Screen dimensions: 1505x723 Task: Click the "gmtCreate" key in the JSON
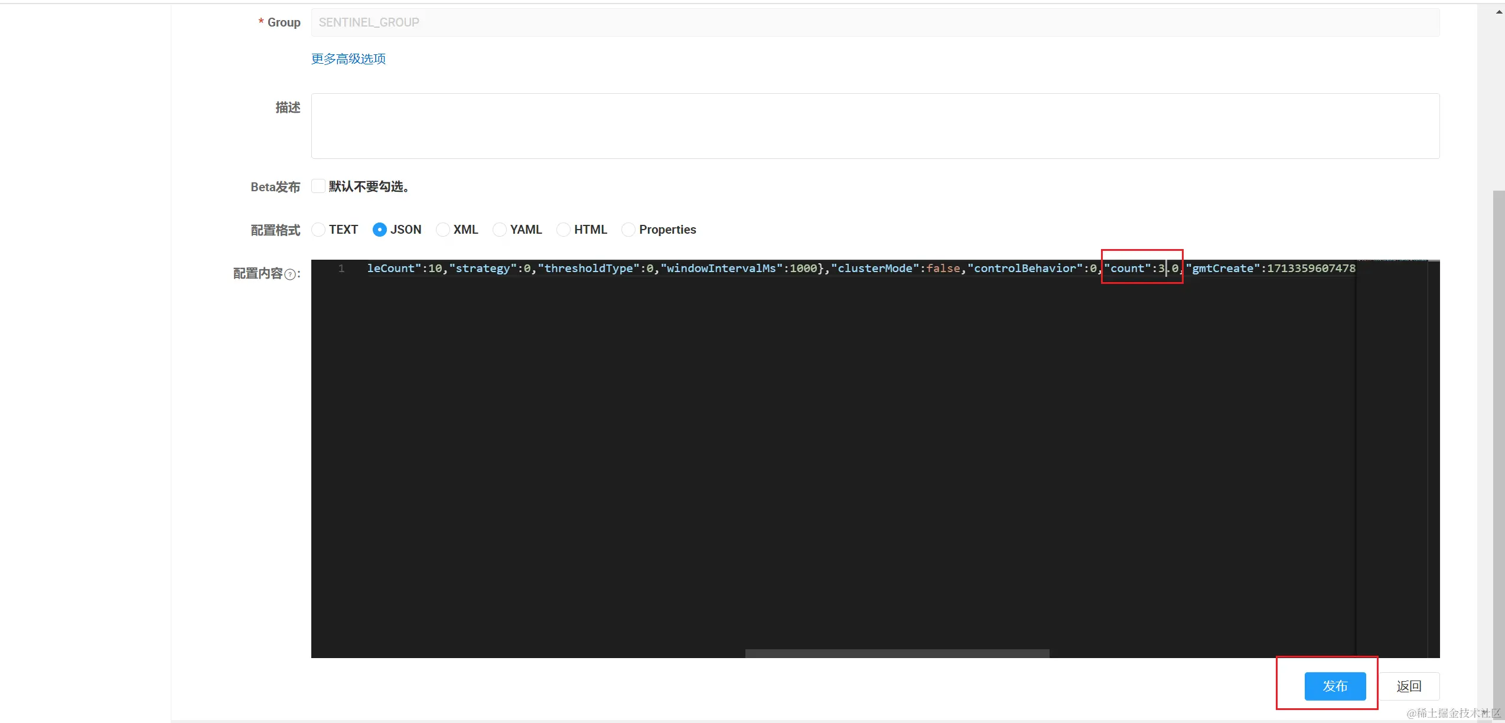1222,269
